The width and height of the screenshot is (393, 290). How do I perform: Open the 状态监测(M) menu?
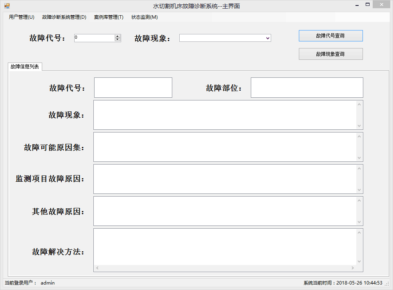coord(145,17)
